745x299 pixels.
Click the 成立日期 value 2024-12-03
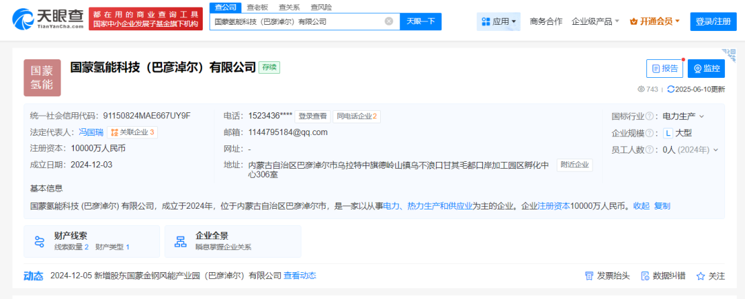91,165
